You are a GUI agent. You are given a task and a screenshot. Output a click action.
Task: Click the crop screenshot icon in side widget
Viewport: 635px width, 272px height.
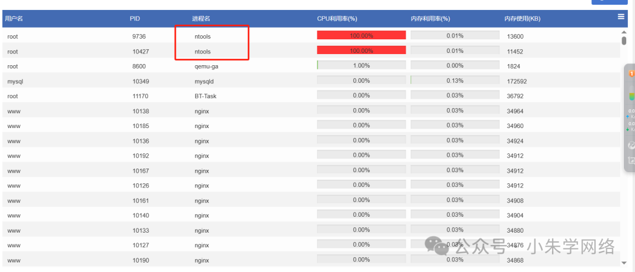[x=631, y=160]
